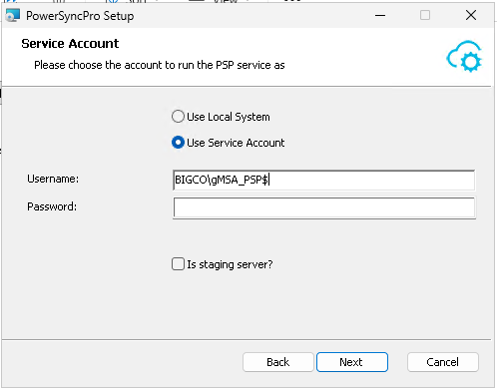Click the Service Account heading
The width and height of the screenshot is (497, 392).
(x=70, y=44)
